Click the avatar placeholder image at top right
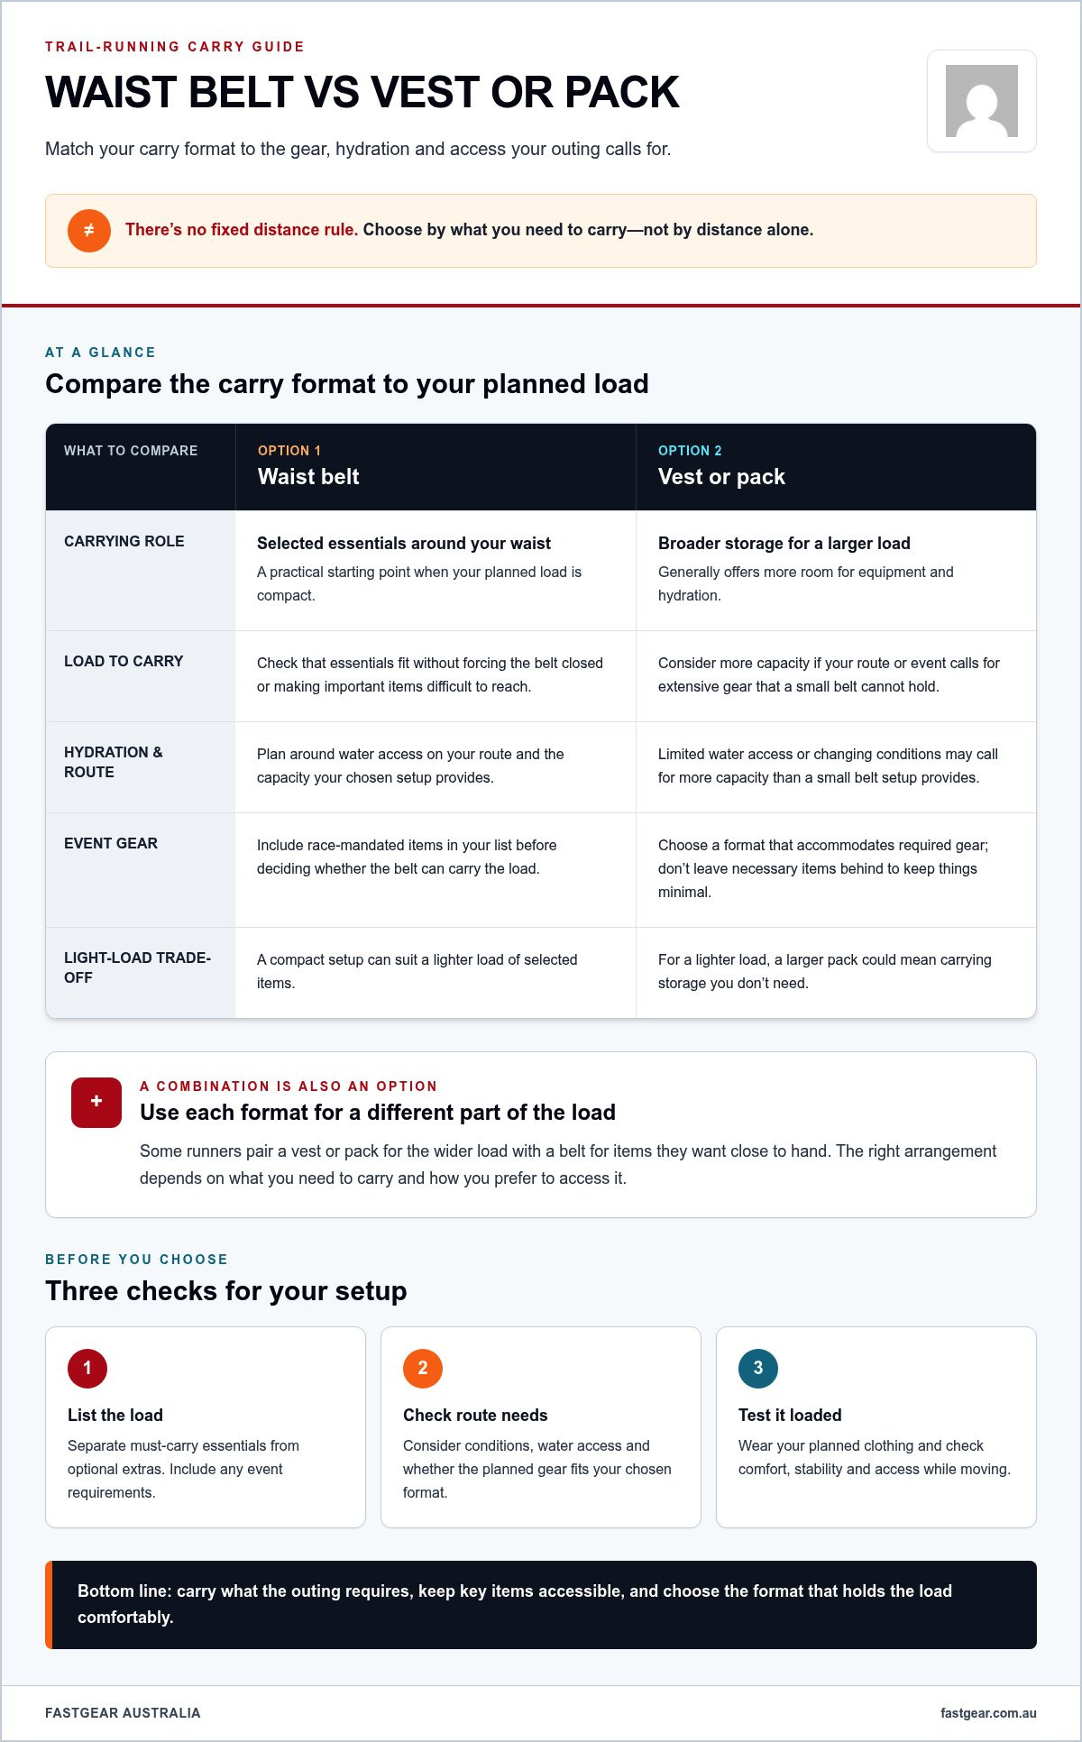1082x1742 pixels. pos(982,101)
